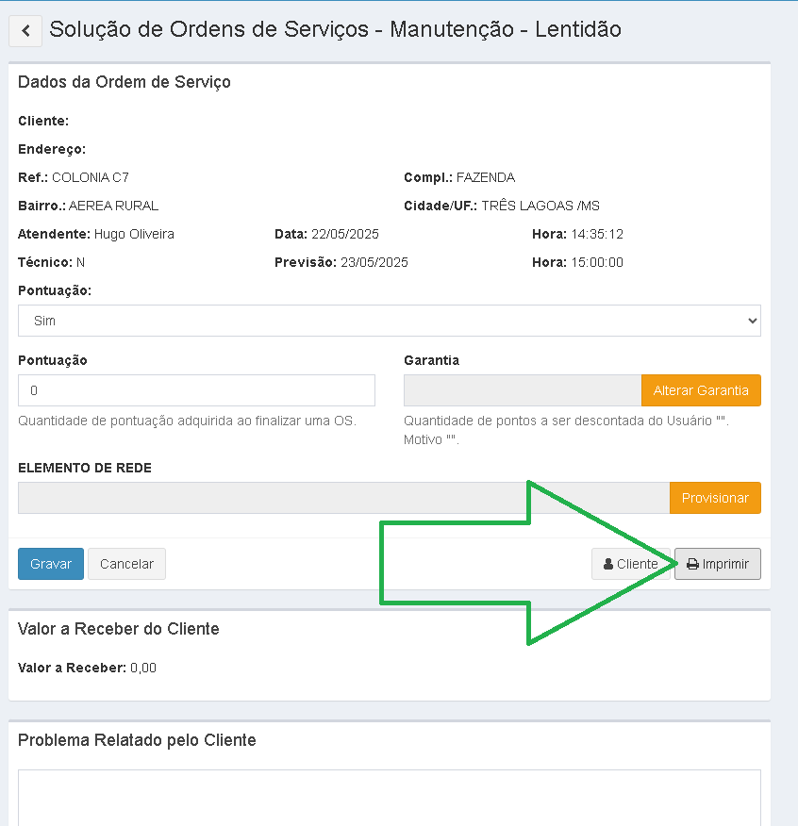Save the order with the Gravar button
The width and height of the screenshot is (798, 826).
coord(51,564)
